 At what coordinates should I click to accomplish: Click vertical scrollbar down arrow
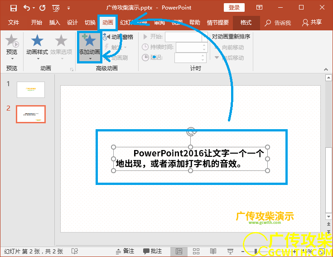328,217
